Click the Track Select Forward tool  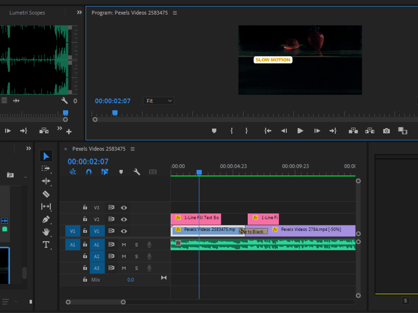click(46, 169)
